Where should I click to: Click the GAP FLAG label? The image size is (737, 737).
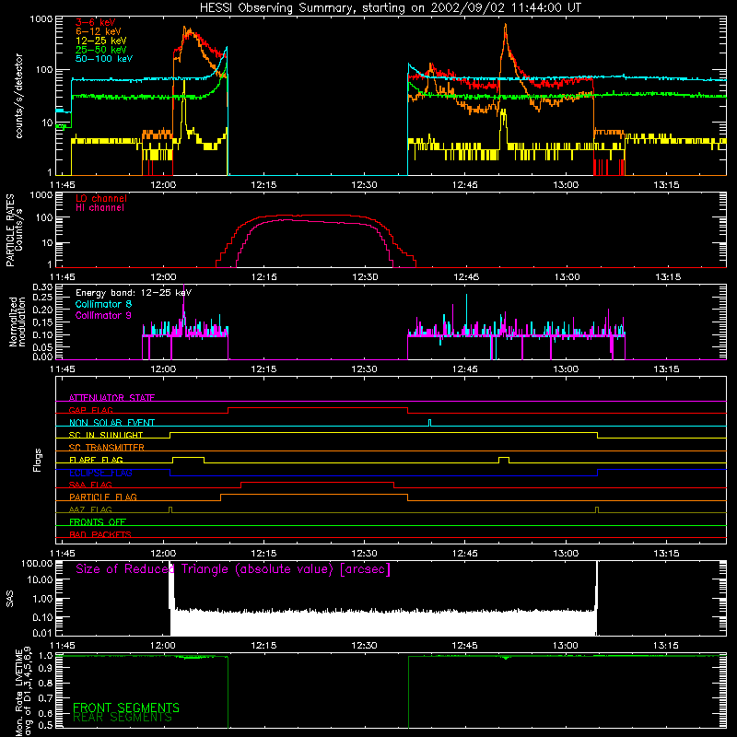90,410
